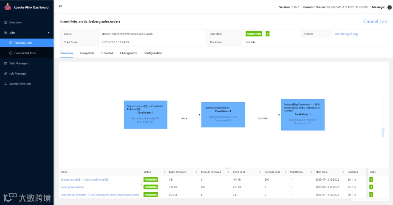Sort table by the Status column
393x205 pixels.
[x=164, y=172]
